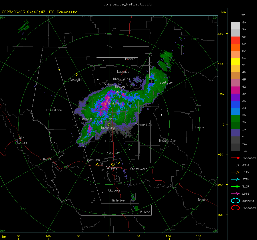Click the Drumheller town label
This screenshot has height=240, width=257.
click(x=167, y=141)
